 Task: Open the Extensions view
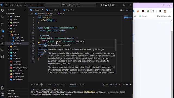pyautogui.click(x=2, y=37)
